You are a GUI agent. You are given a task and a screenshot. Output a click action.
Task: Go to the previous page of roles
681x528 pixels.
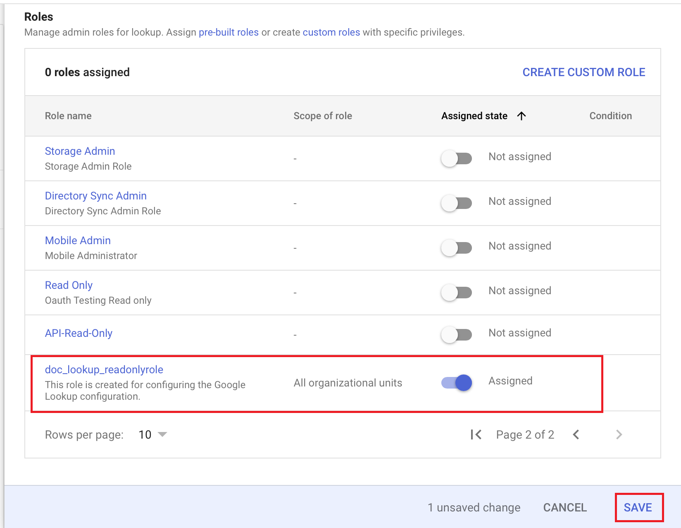[576, 434]
